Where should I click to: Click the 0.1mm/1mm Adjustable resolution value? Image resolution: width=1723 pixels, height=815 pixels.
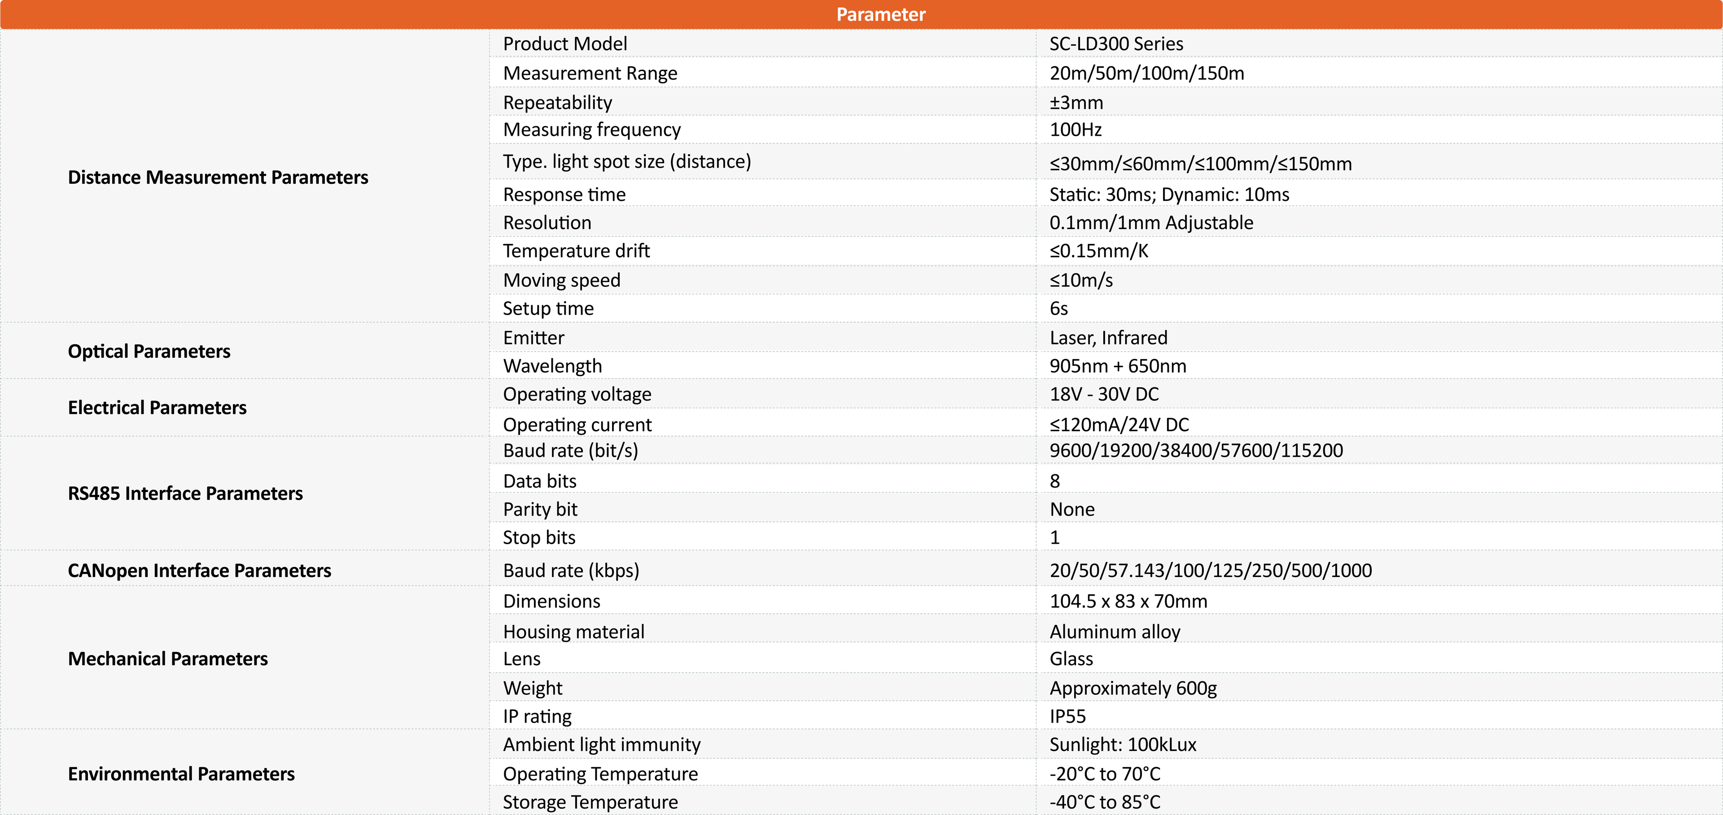(1151, 222)
